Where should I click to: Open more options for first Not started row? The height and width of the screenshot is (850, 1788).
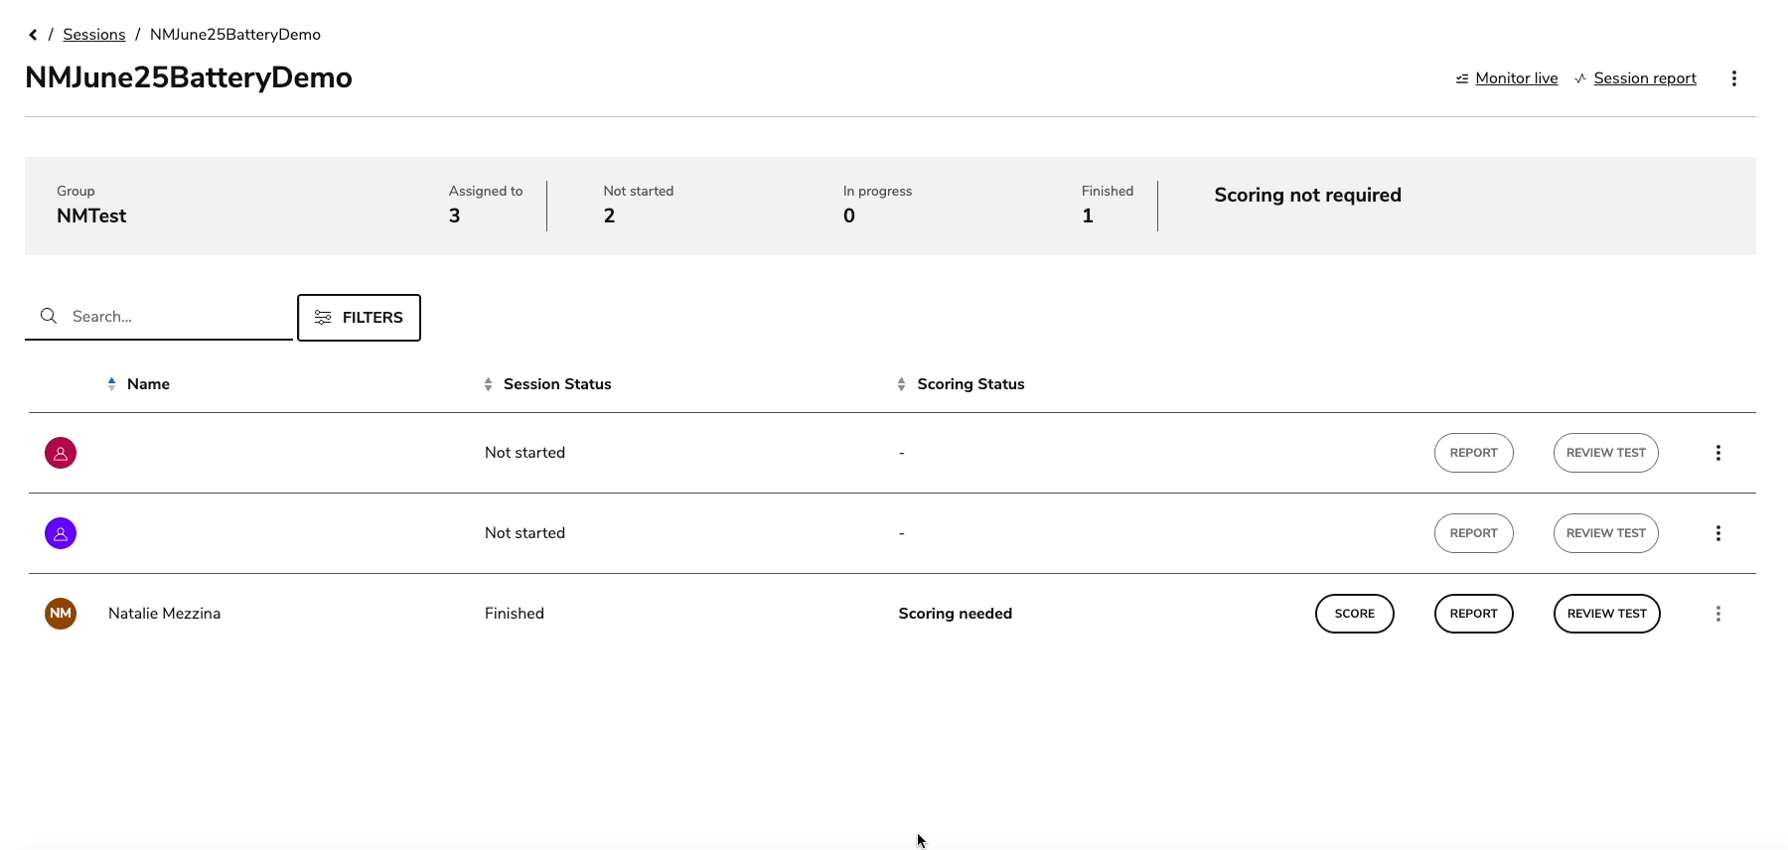point(1717,453)
